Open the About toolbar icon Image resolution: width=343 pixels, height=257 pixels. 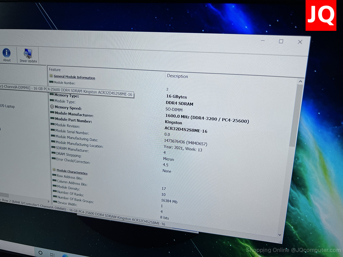pos(7,55)
